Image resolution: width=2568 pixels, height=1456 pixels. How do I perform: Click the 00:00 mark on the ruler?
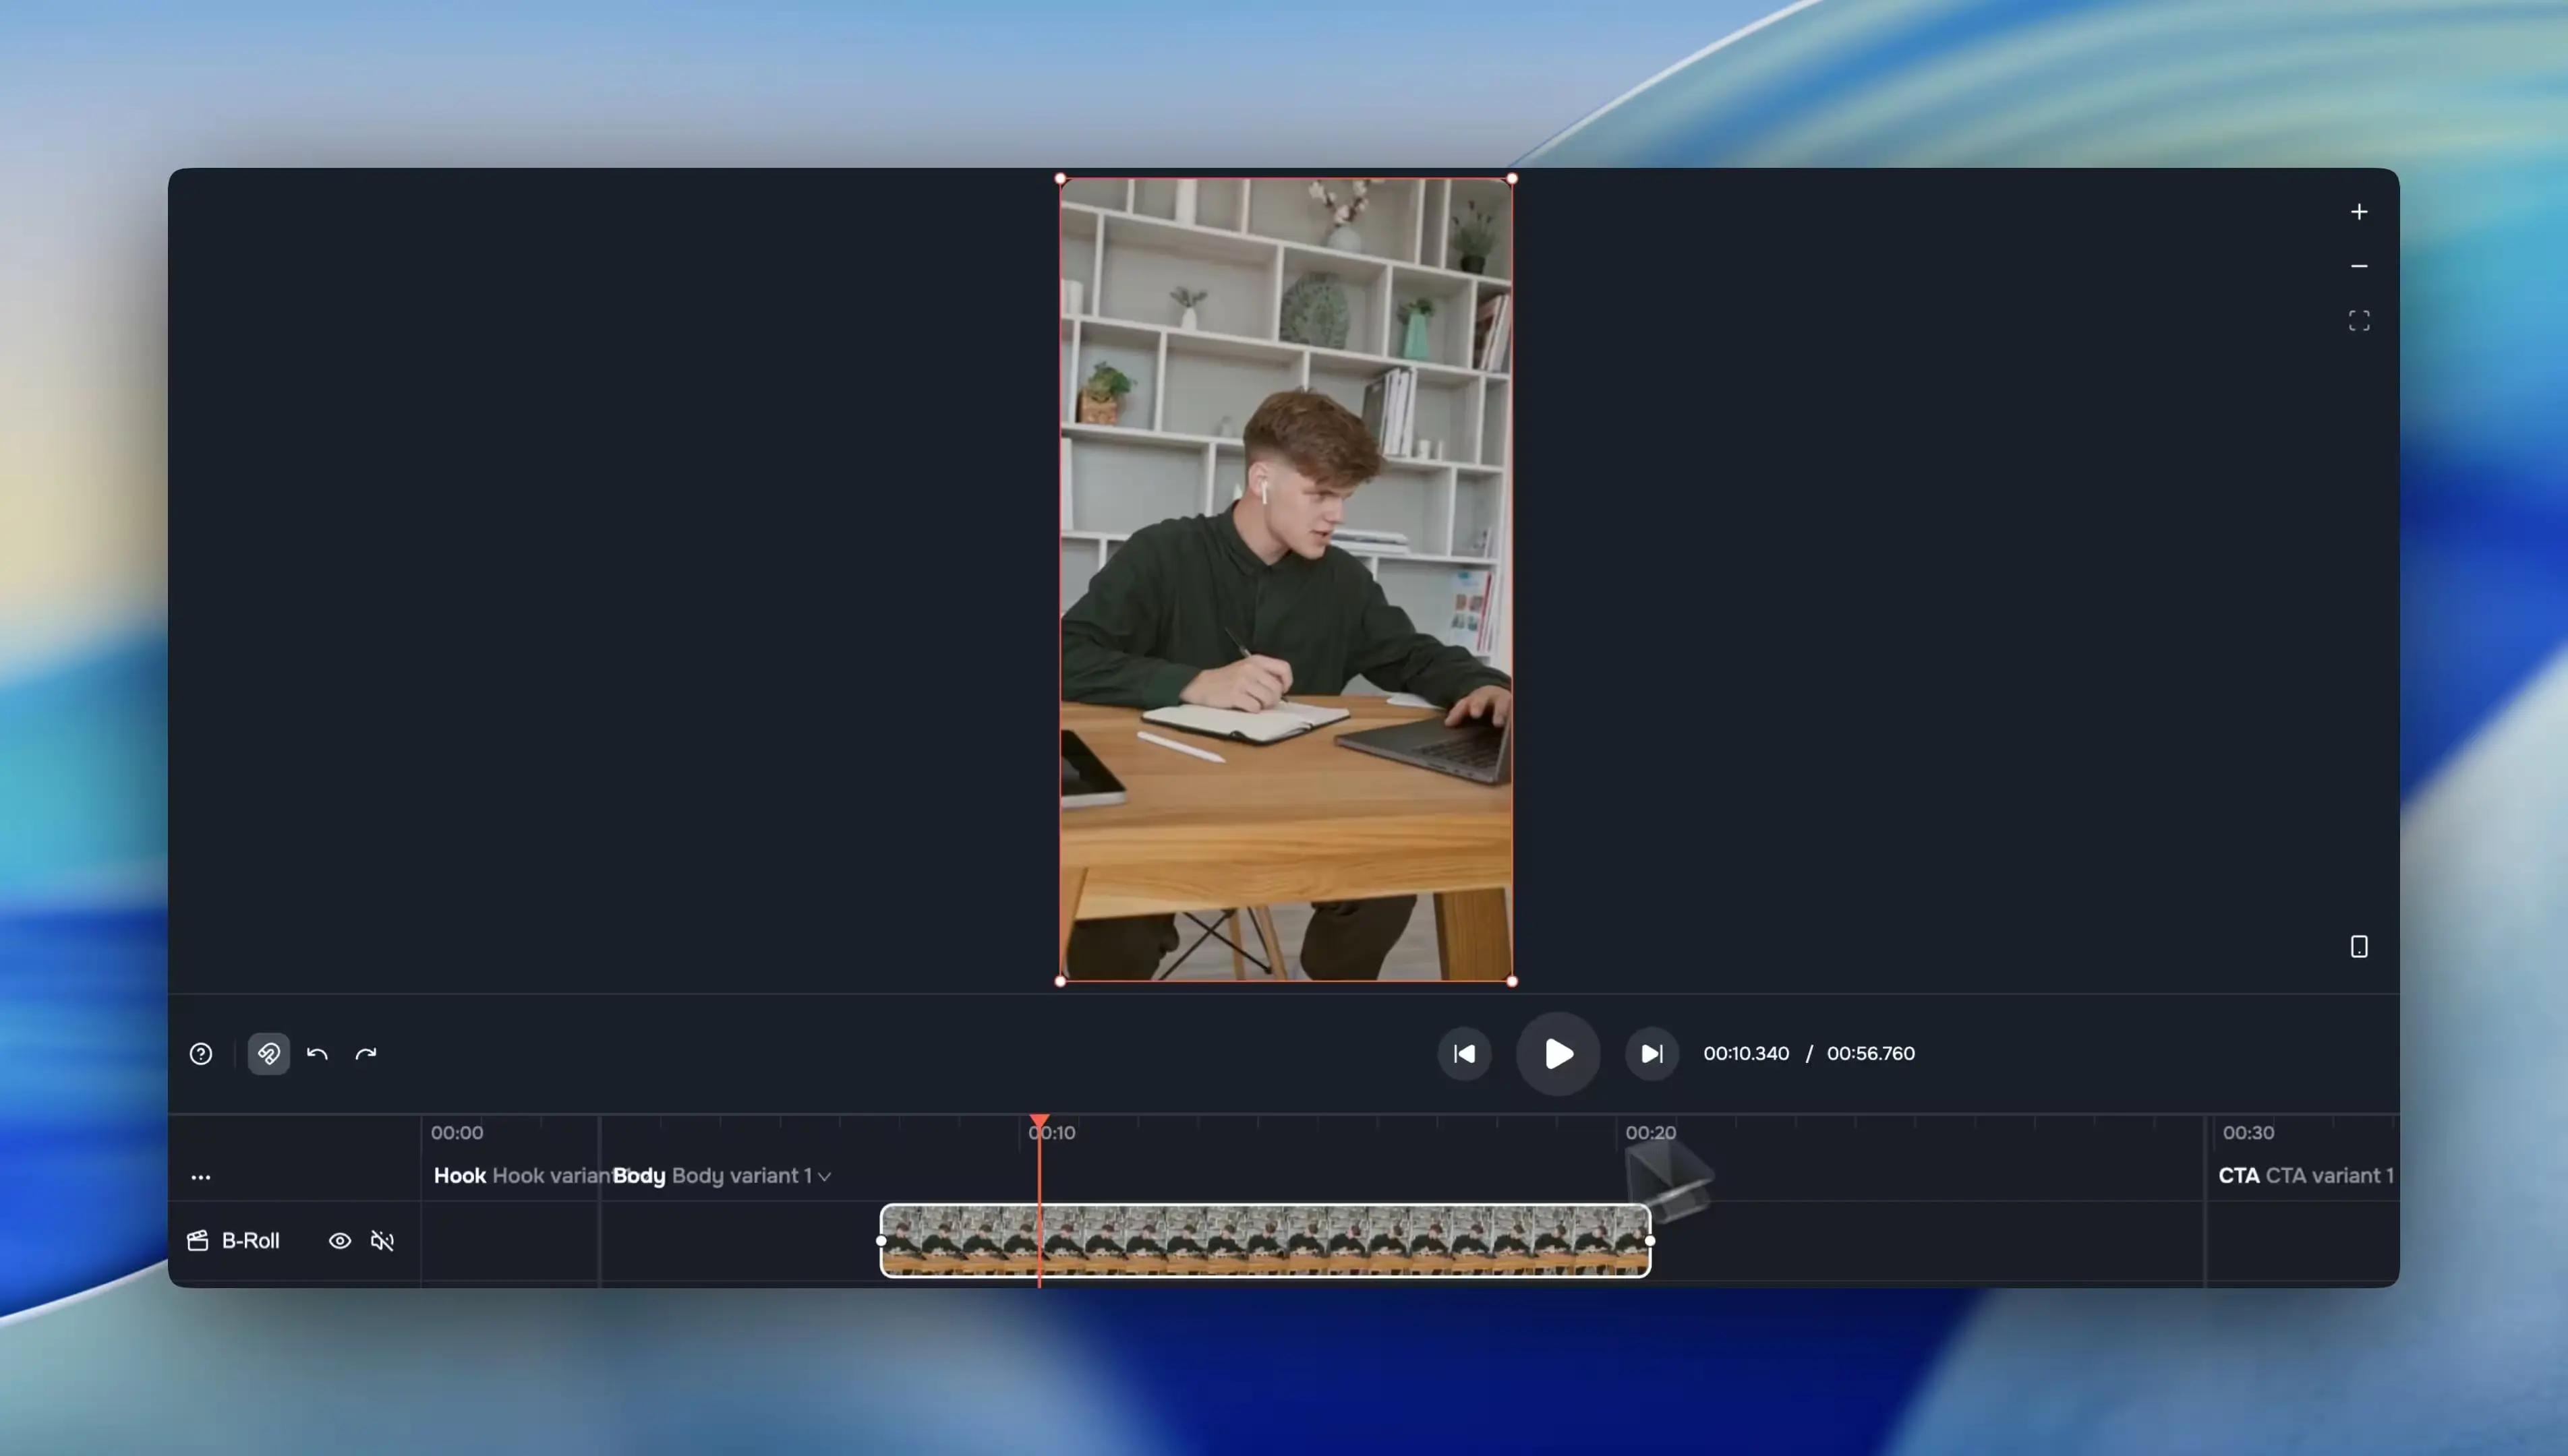457,1133
